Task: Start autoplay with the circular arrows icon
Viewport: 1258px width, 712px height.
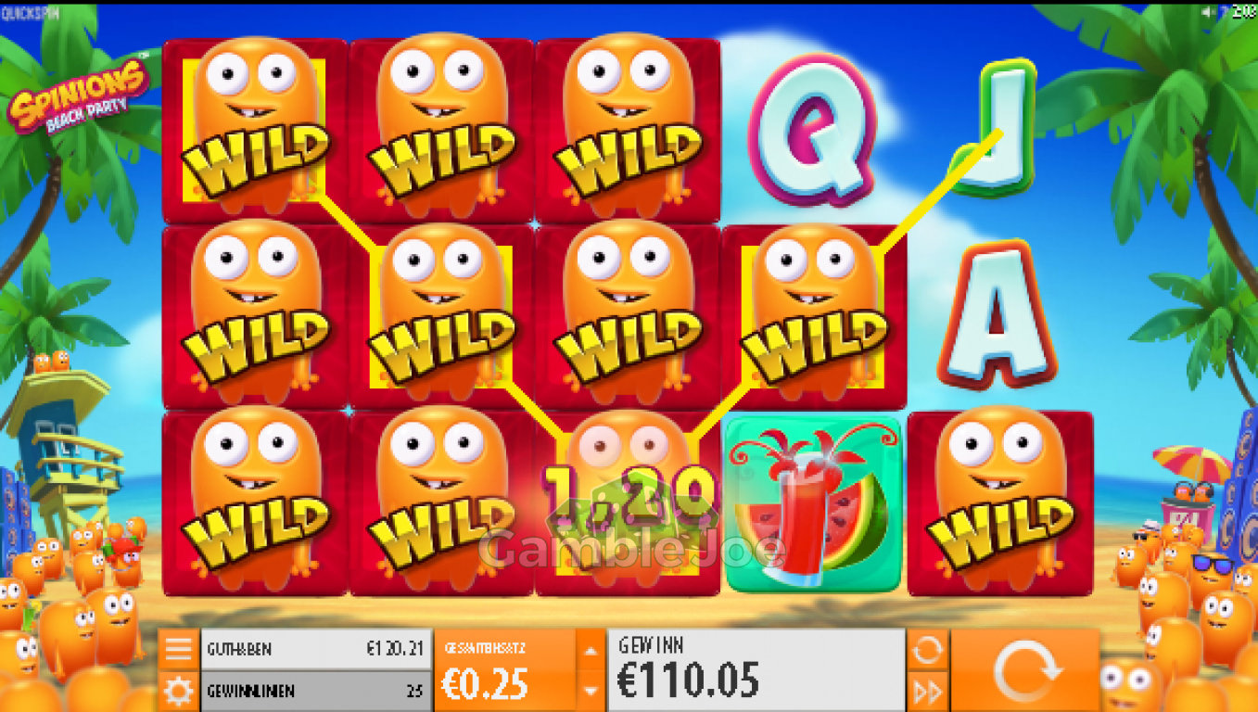Action: coord(928,649)
